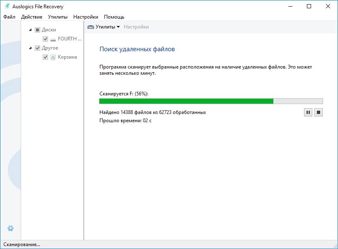
Task: Click the FOURTH drive icon
Action: pos(53,39)
